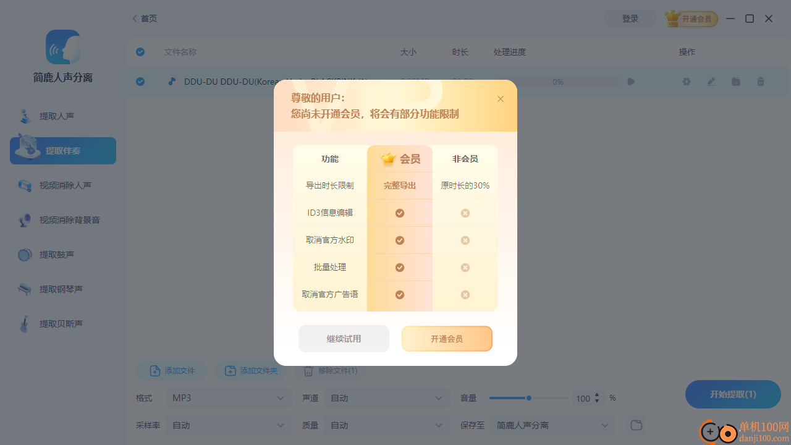Click the 视频消除背景音 icon
The width and height of the screenshot is (791, 445).
click(x=25, y=220)
